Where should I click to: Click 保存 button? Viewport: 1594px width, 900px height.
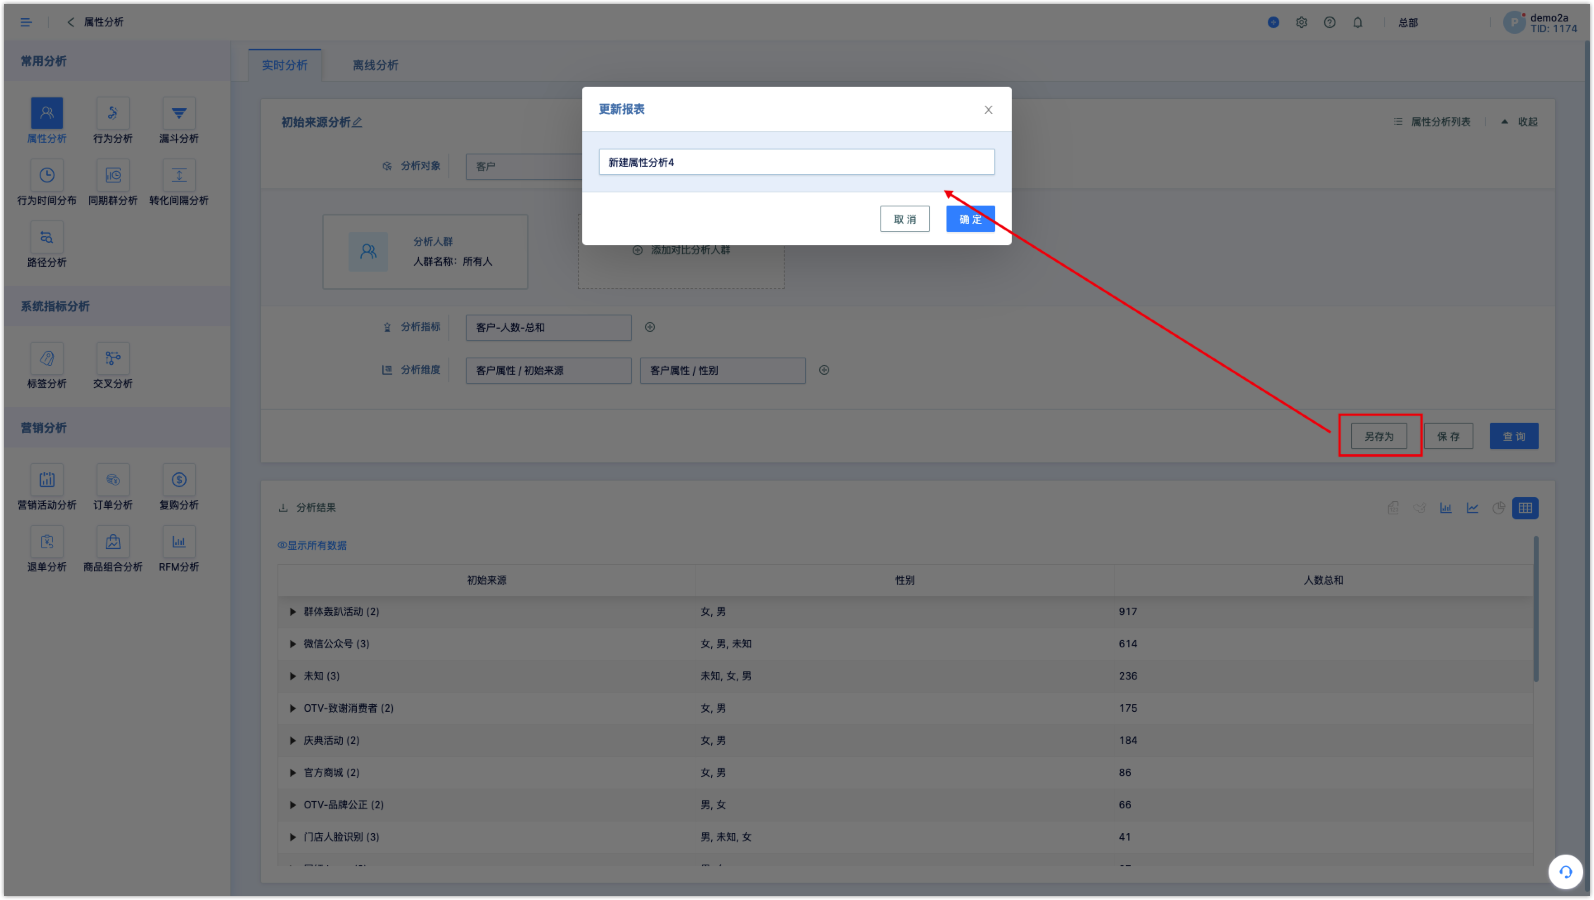click(x=1448, y=436)
